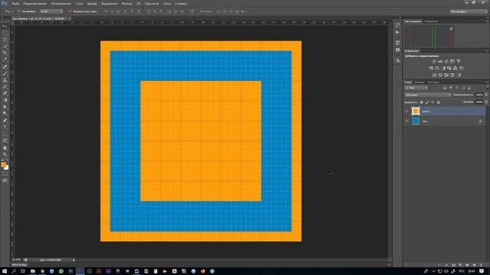Open the workspace switcher dropdown
Screen dimensions: 490x275
click(x=469, y=11)
